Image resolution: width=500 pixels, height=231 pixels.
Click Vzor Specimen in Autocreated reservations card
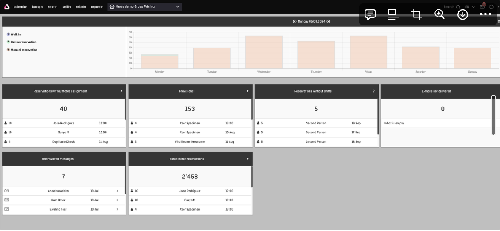click(x=190, y=209)
